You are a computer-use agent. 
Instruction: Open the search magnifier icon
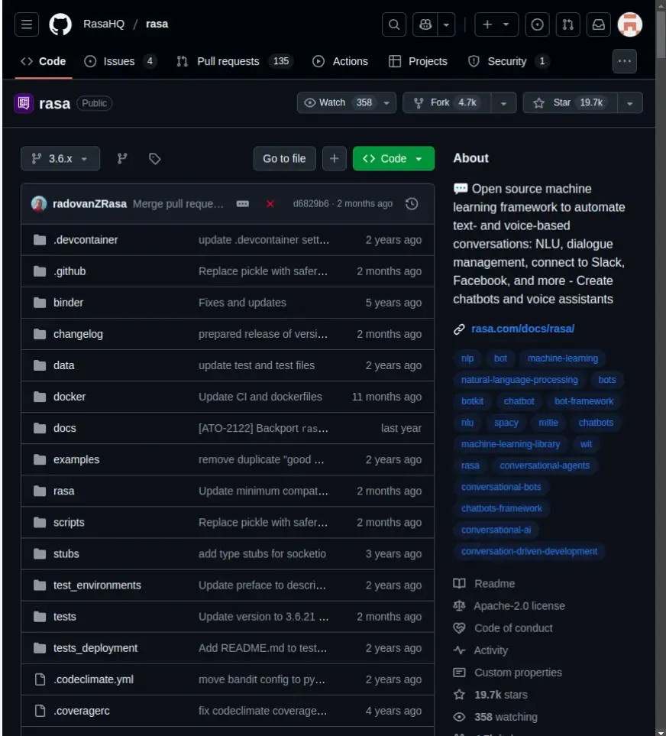pyautogui.click(x=394, y=24)
